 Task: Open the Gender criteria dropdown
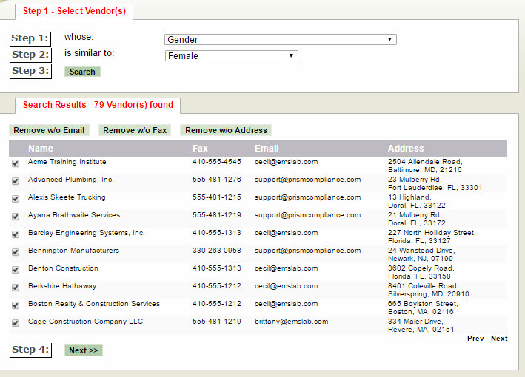click(280, 40)
